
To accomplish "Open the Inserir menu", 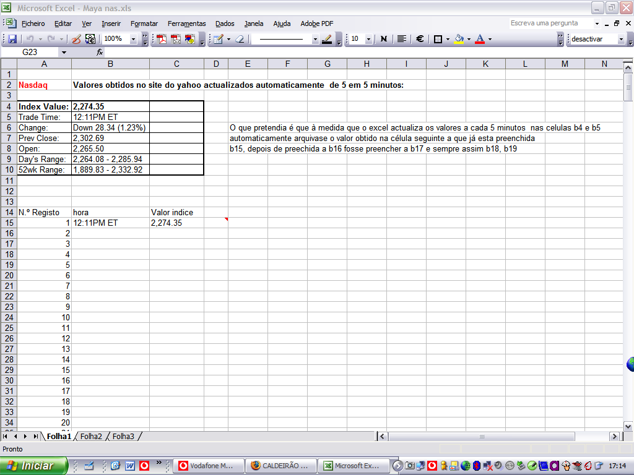I will tap(111, 24).
